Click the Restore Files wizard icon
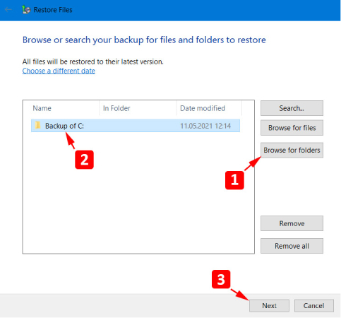The width and height of the screenshot is (341, 318). click(x=26, y=10)
